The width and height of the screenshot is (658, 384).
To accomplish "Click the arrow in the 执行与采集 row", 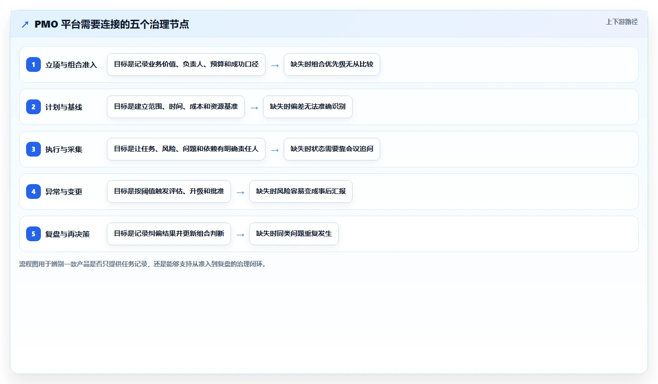I will click(275, 150).
